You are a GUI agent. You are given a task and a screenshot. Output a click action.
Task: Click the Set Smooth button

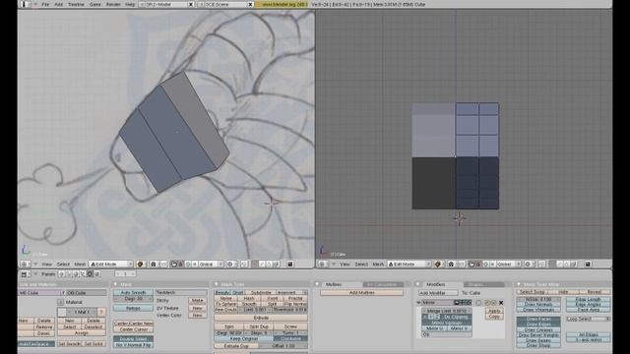coord(70,344)
